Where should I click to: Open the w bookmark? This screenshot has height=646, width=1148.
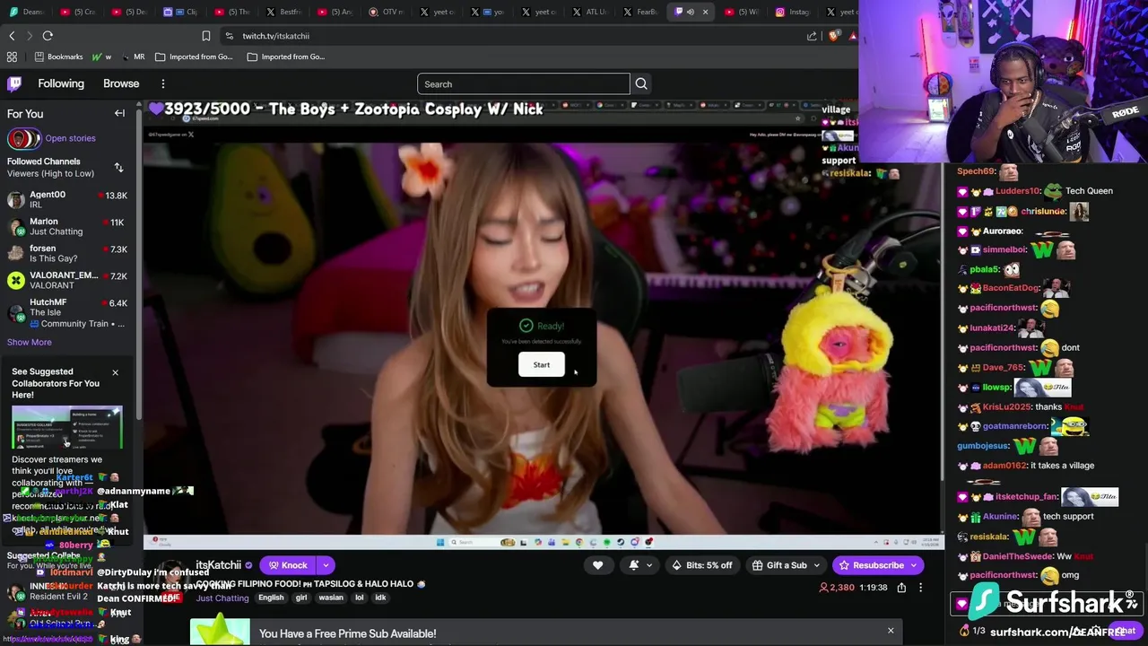pyautogui.click(x=101, y=57)
